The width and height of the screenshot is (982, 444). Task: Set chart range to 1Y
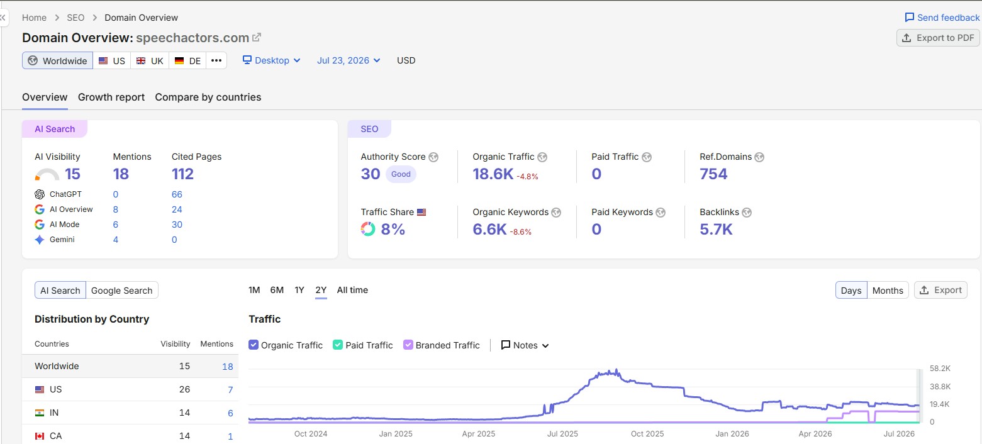[x=299, y=290]
